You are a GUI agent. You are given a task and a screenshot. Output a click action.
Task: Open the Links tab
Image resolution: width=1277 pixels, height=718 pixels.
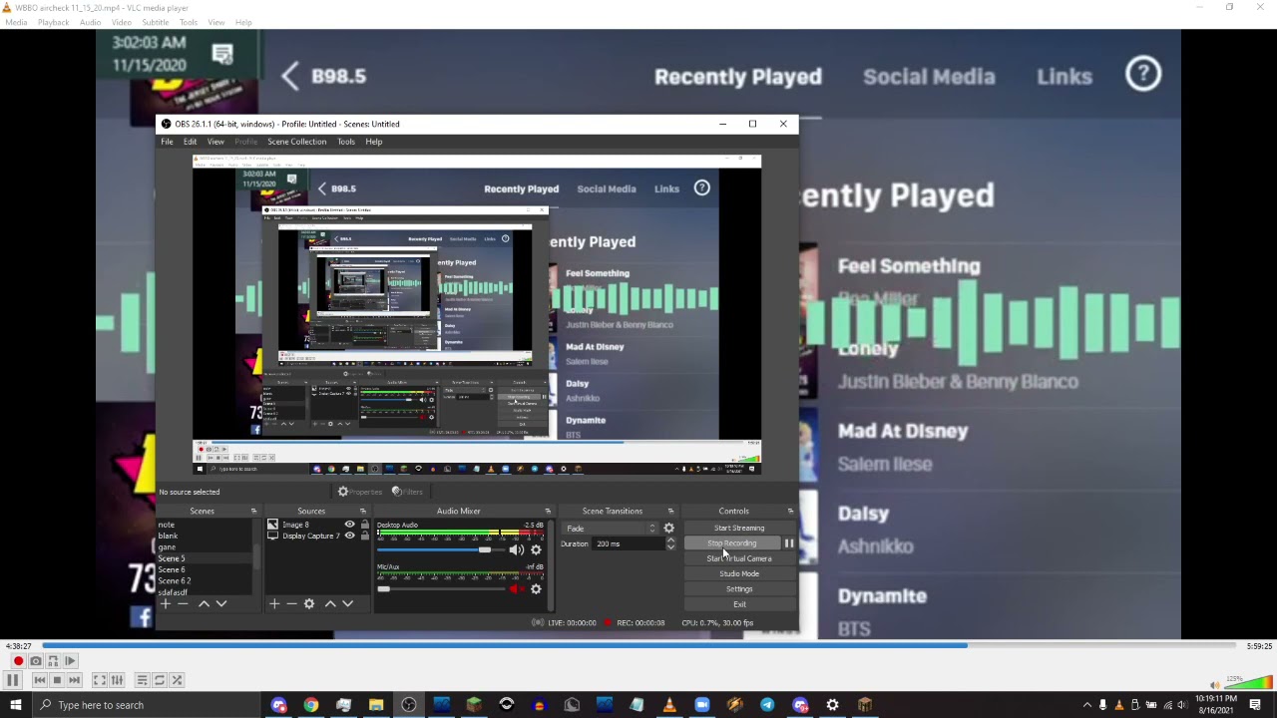click(x=1064, y=77)
